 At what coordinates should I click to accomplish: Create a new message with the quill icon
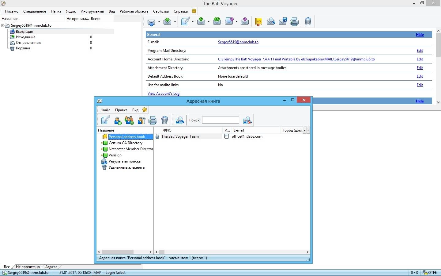186,21
